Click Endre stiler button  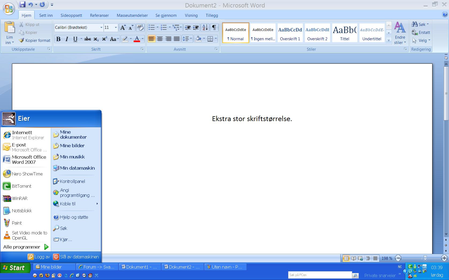pyautogui.click(x=400, y=33)
